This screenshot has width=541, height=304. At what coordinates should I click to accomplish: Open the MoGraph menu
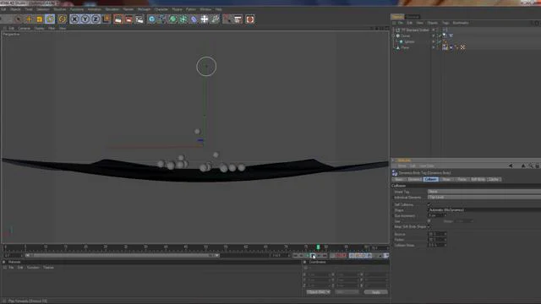point(144,9)
